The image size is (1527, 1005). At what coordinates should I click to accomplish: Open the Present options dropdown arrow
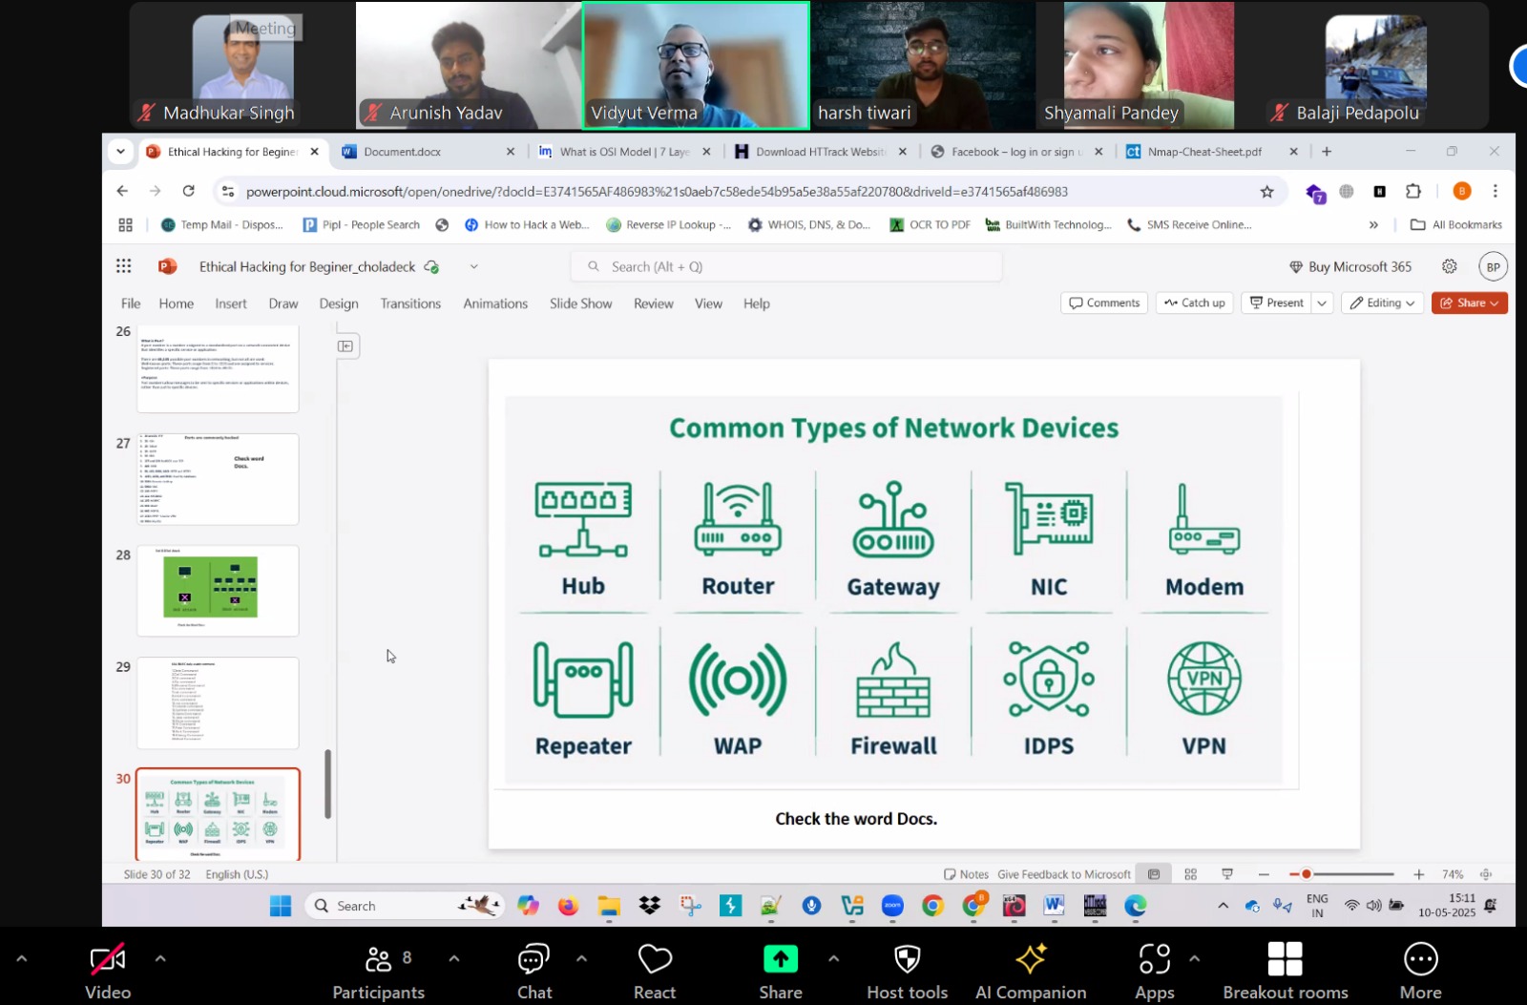[1322, 304]
